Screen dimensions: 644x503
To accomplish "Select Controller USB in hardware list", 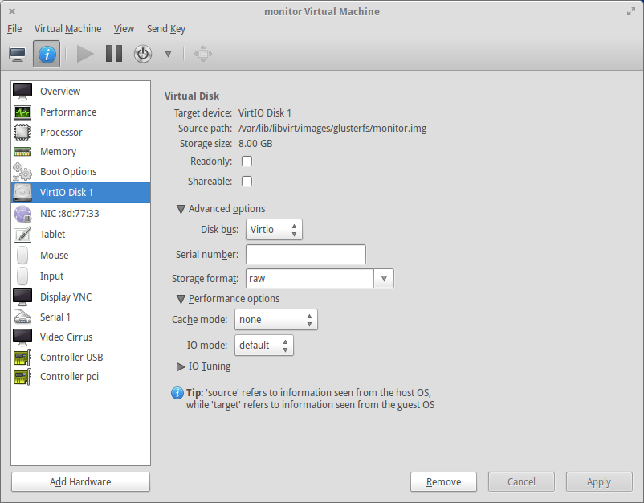I will (71, 358).
